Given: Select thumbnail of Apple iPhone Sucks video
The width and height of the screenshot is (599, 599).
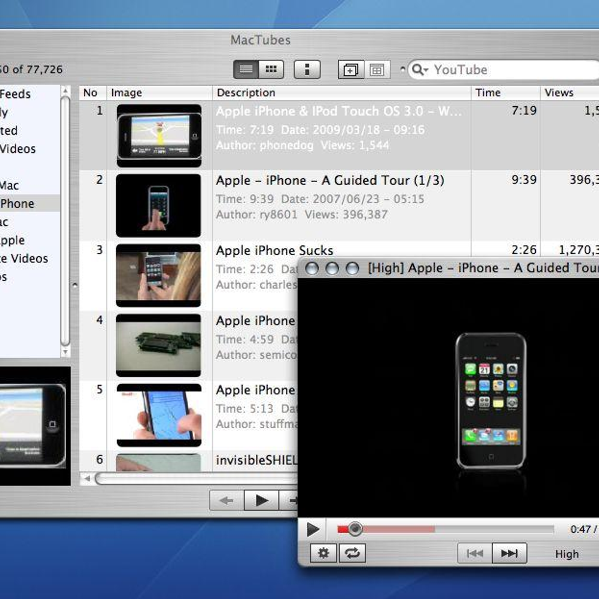Looking at the screenshot, I should [x=158, y=276].
